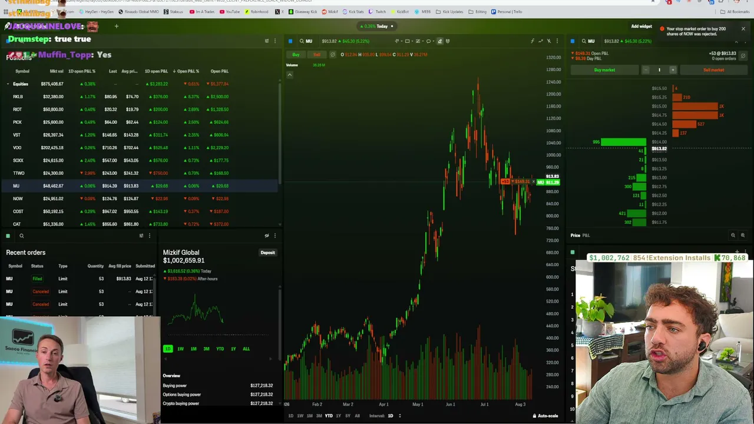Select the NOW position row

tap(138, 198)
